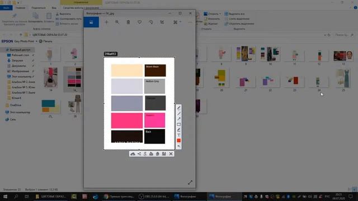
Task: Print the selected screenshot area
Action: pyautogui.click(x=151, y=154)
